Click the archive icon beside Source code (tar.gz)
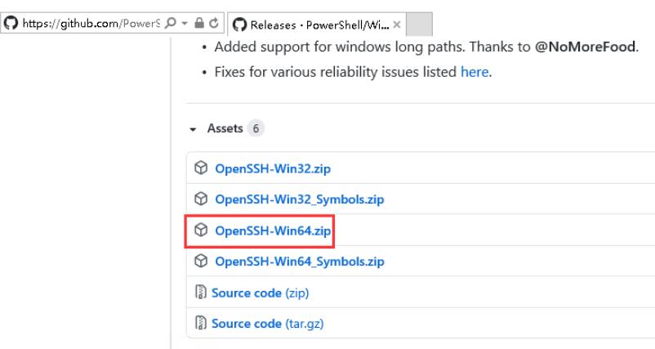Viewport: 655px width, 349px height. click(x=201, y=323)
